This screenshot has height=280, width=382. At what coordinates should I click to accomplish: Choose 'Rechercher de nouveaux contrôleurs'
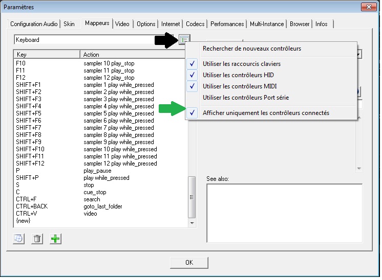click(x=252, y=49)
